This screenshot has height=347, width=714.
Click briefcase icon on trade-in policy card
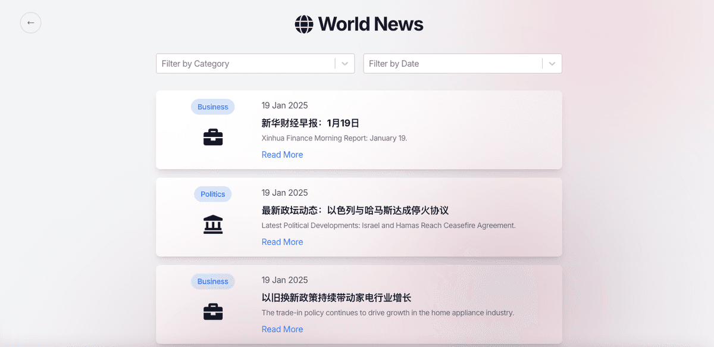tap(213, 312)
